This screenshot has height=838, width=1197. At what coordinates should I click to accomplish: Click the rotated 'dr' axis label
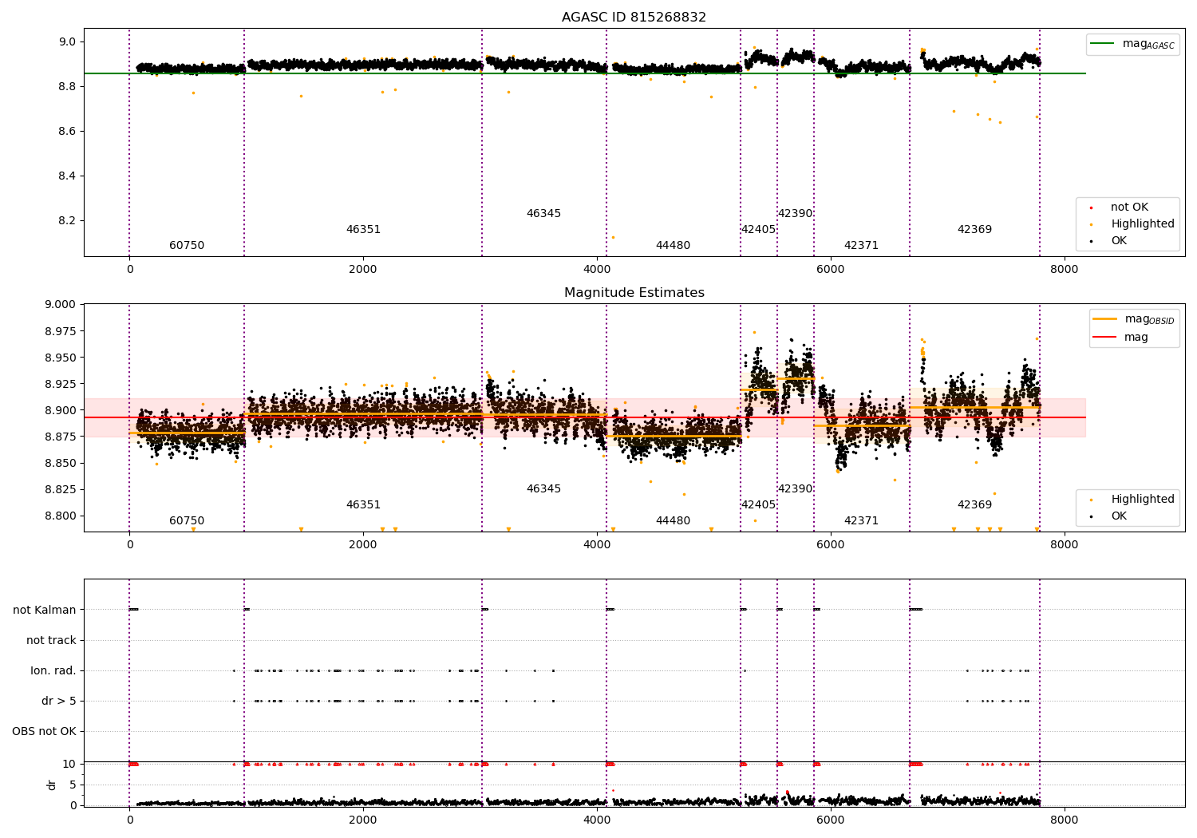(52, 785)
